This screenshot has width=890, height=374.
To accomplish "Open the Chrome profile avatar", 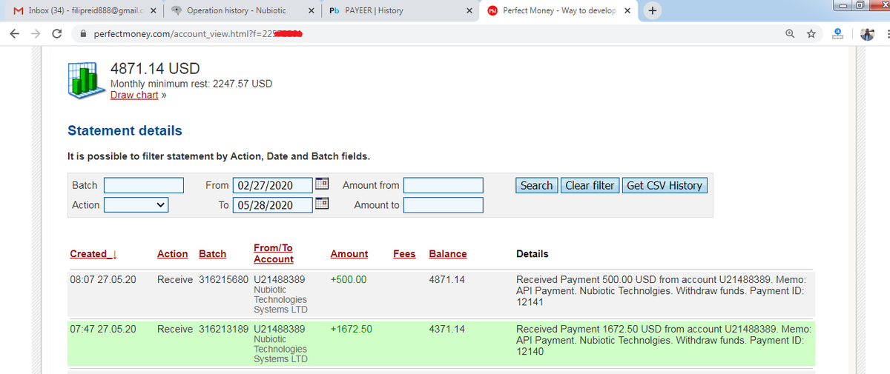I will [x=866, y=34].
